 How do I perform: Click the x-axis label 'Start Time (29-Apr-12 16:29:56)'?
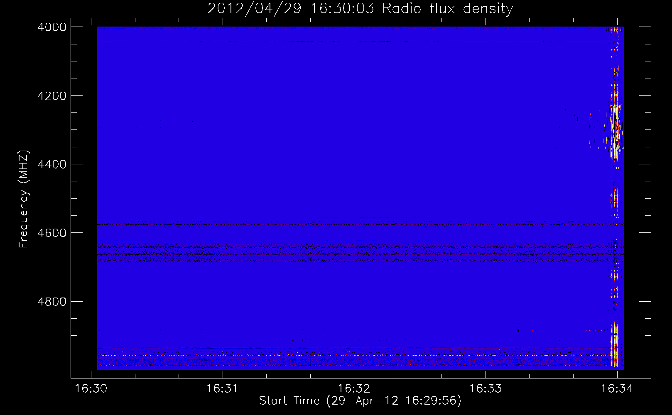pyautogui.click(x=360, y=400)
